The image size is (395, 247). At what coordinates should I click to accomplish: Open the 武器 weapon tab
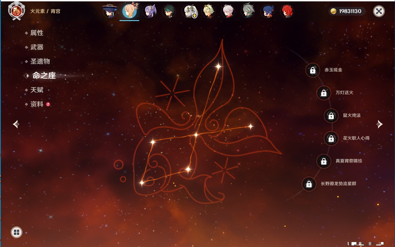[37, 47]
